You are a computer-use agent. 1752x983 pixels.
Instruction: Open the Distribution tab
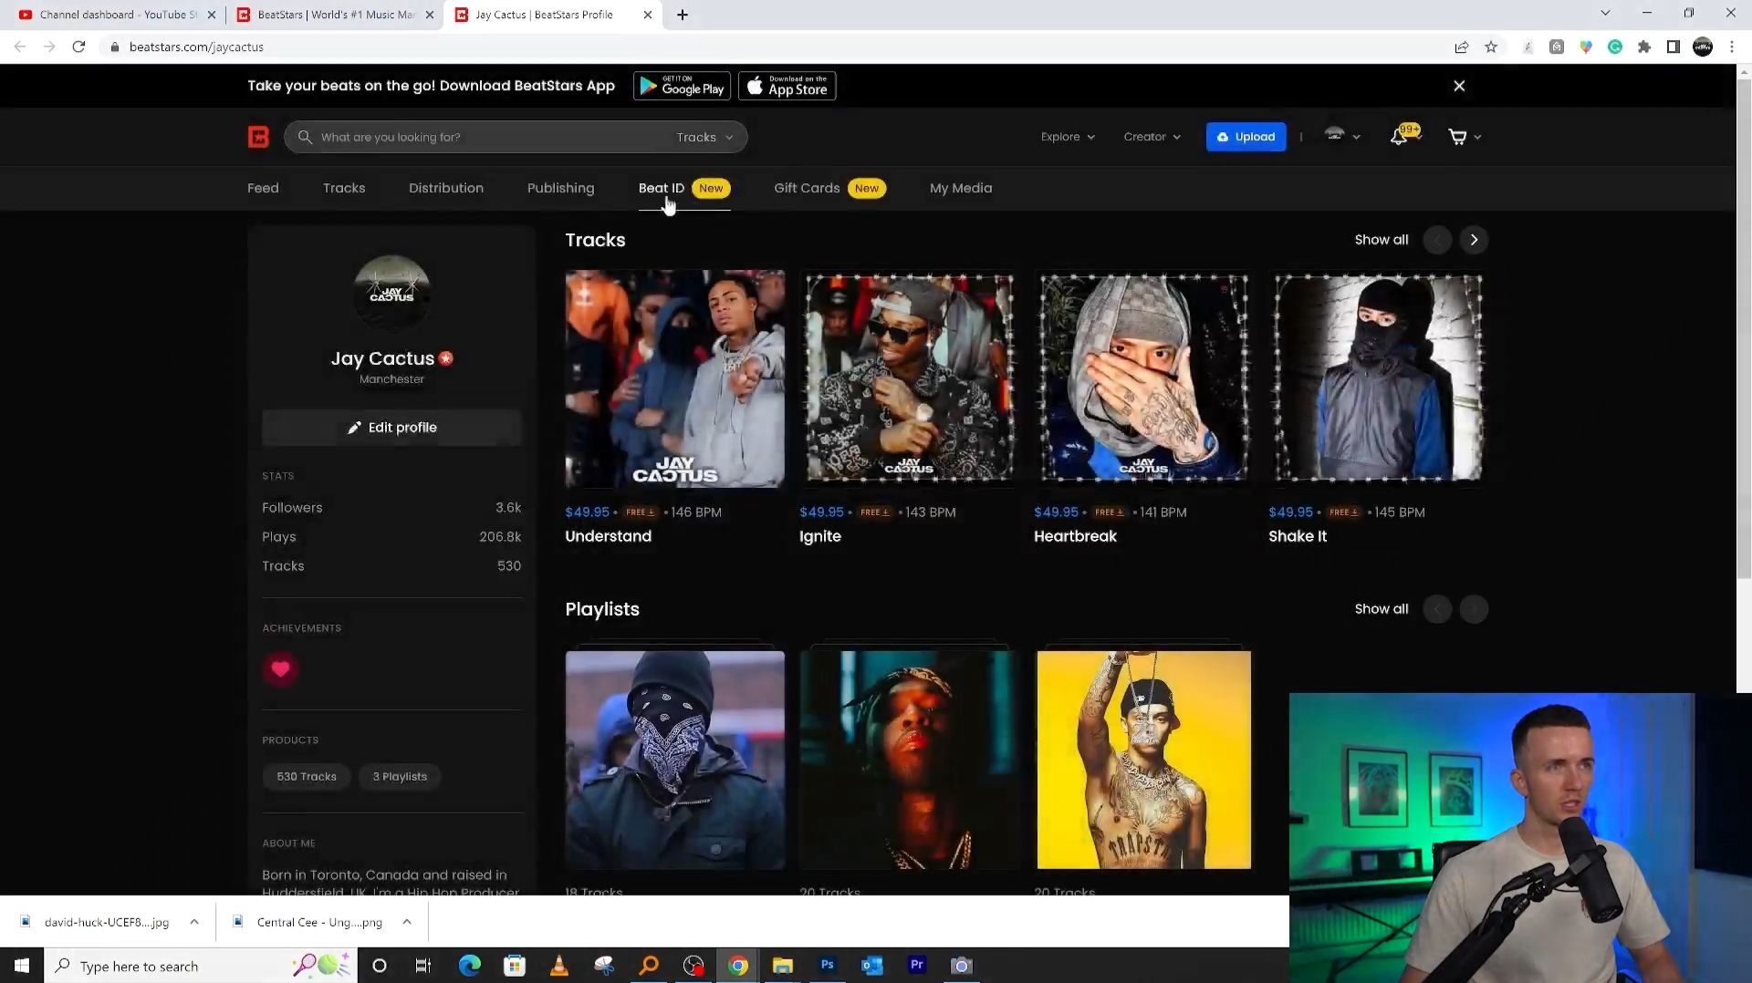click(446, 188)
